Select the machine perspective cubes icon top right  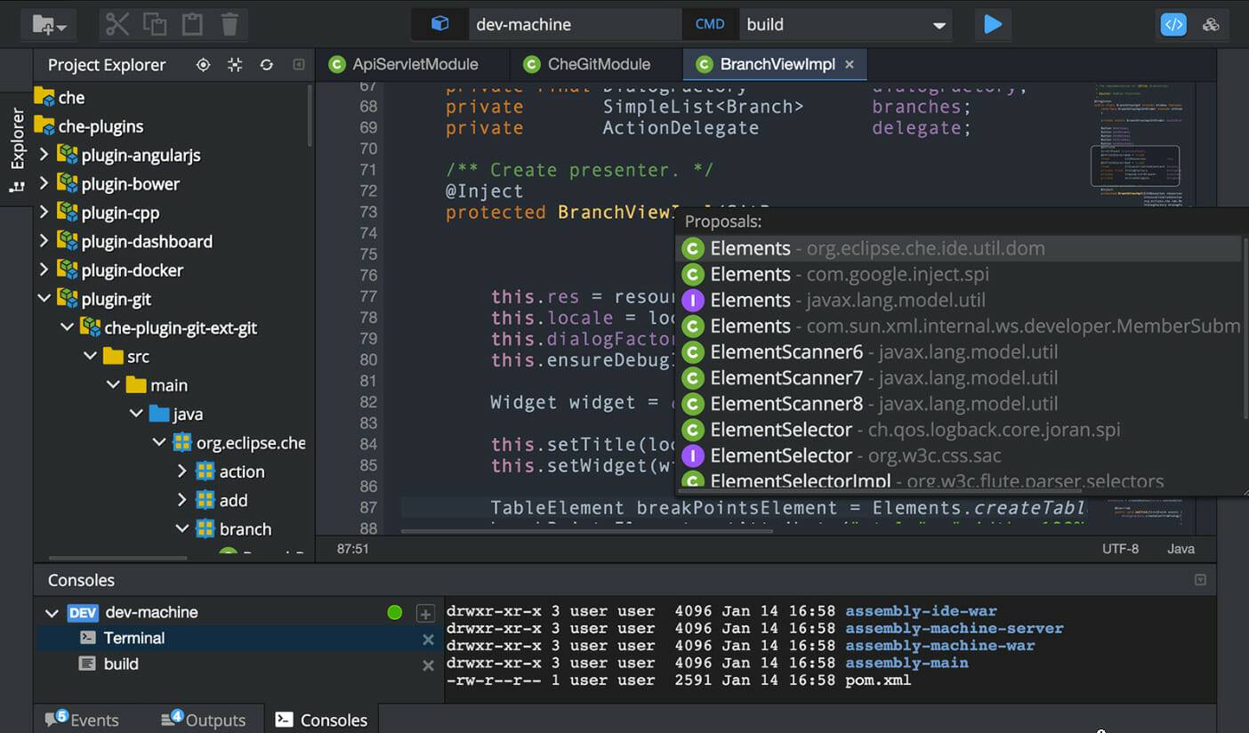pos(1212,24)
